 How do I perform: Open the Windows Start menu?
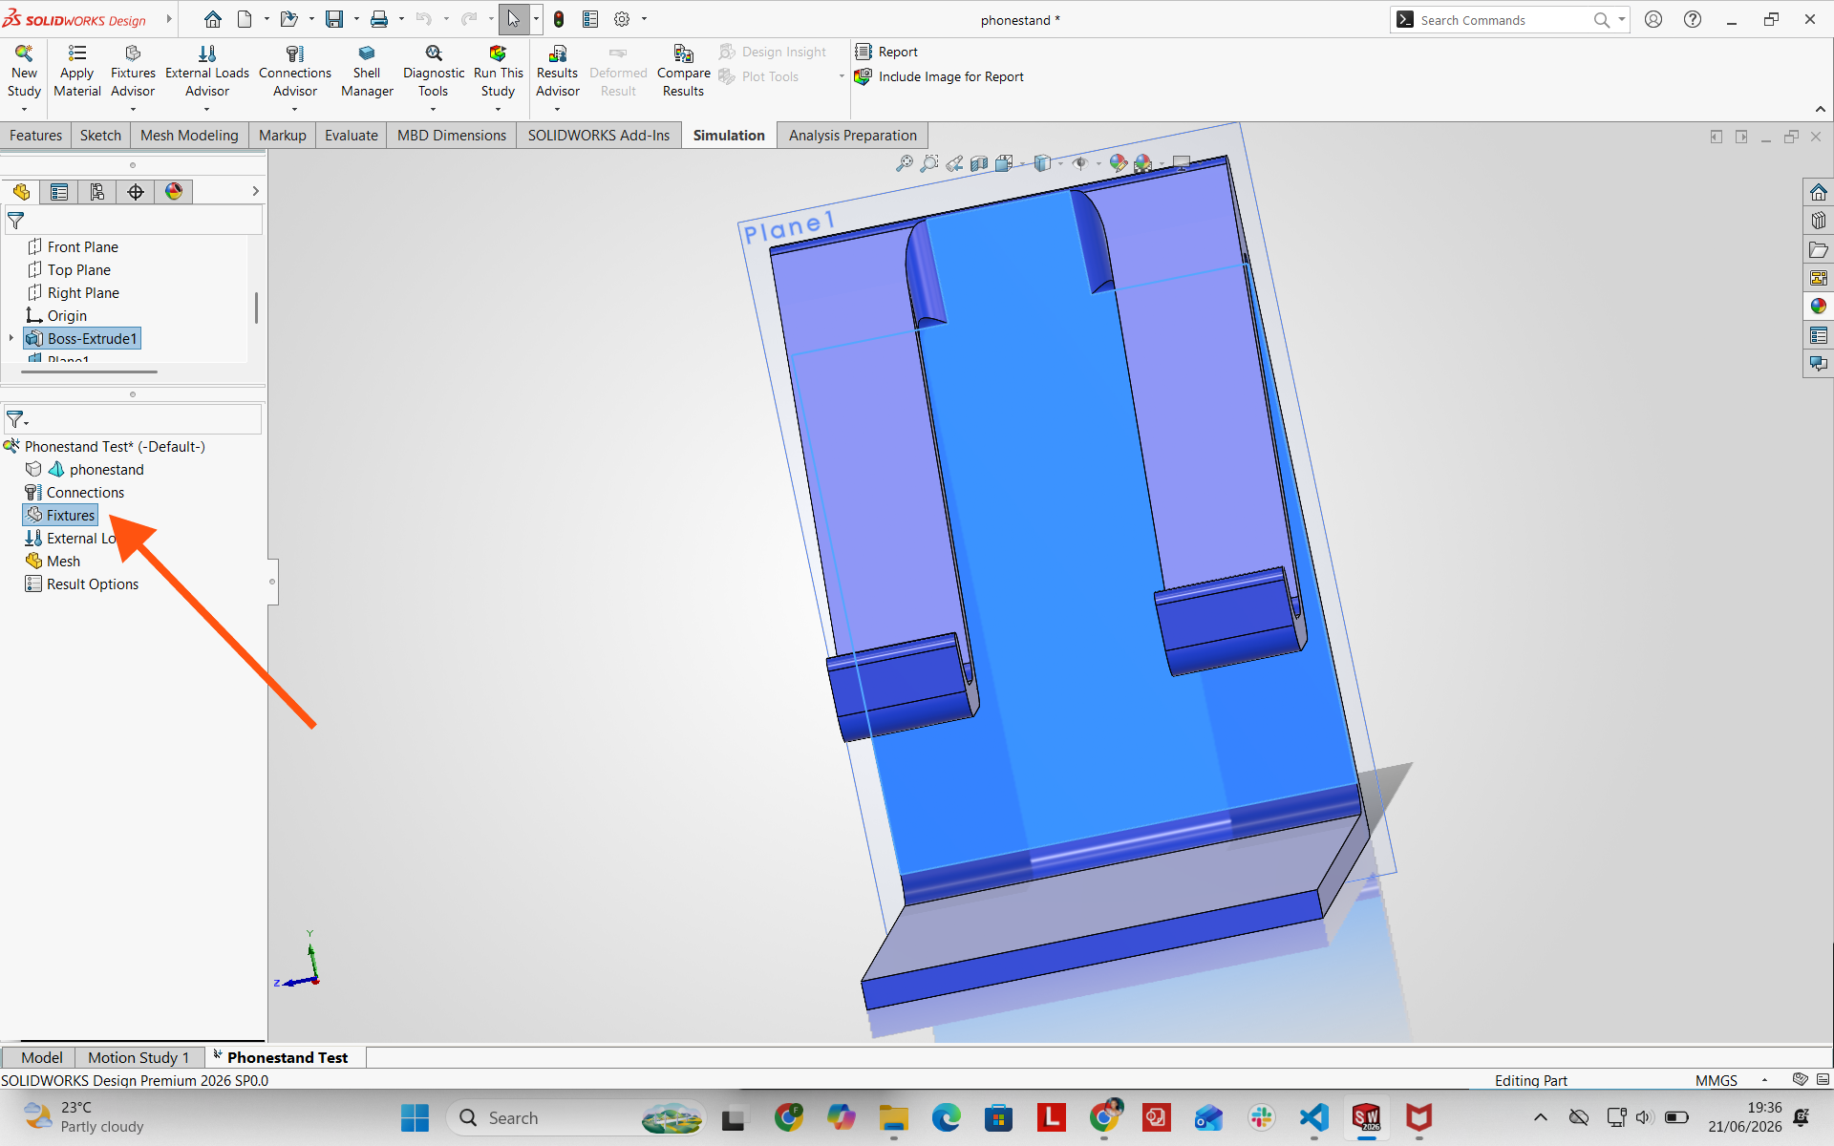click(x=415, y=1117)
